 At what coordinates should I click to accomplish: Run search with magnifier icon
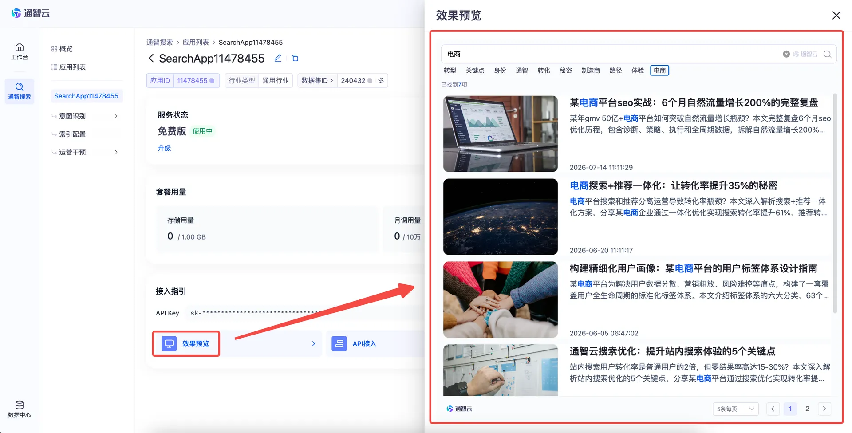pyautogui.click(x=827, y=54)
